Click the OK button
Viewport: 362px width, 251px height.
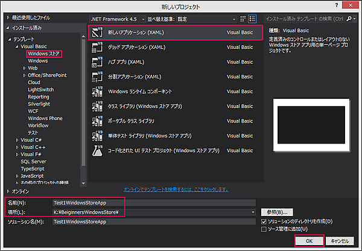(310, 240)
